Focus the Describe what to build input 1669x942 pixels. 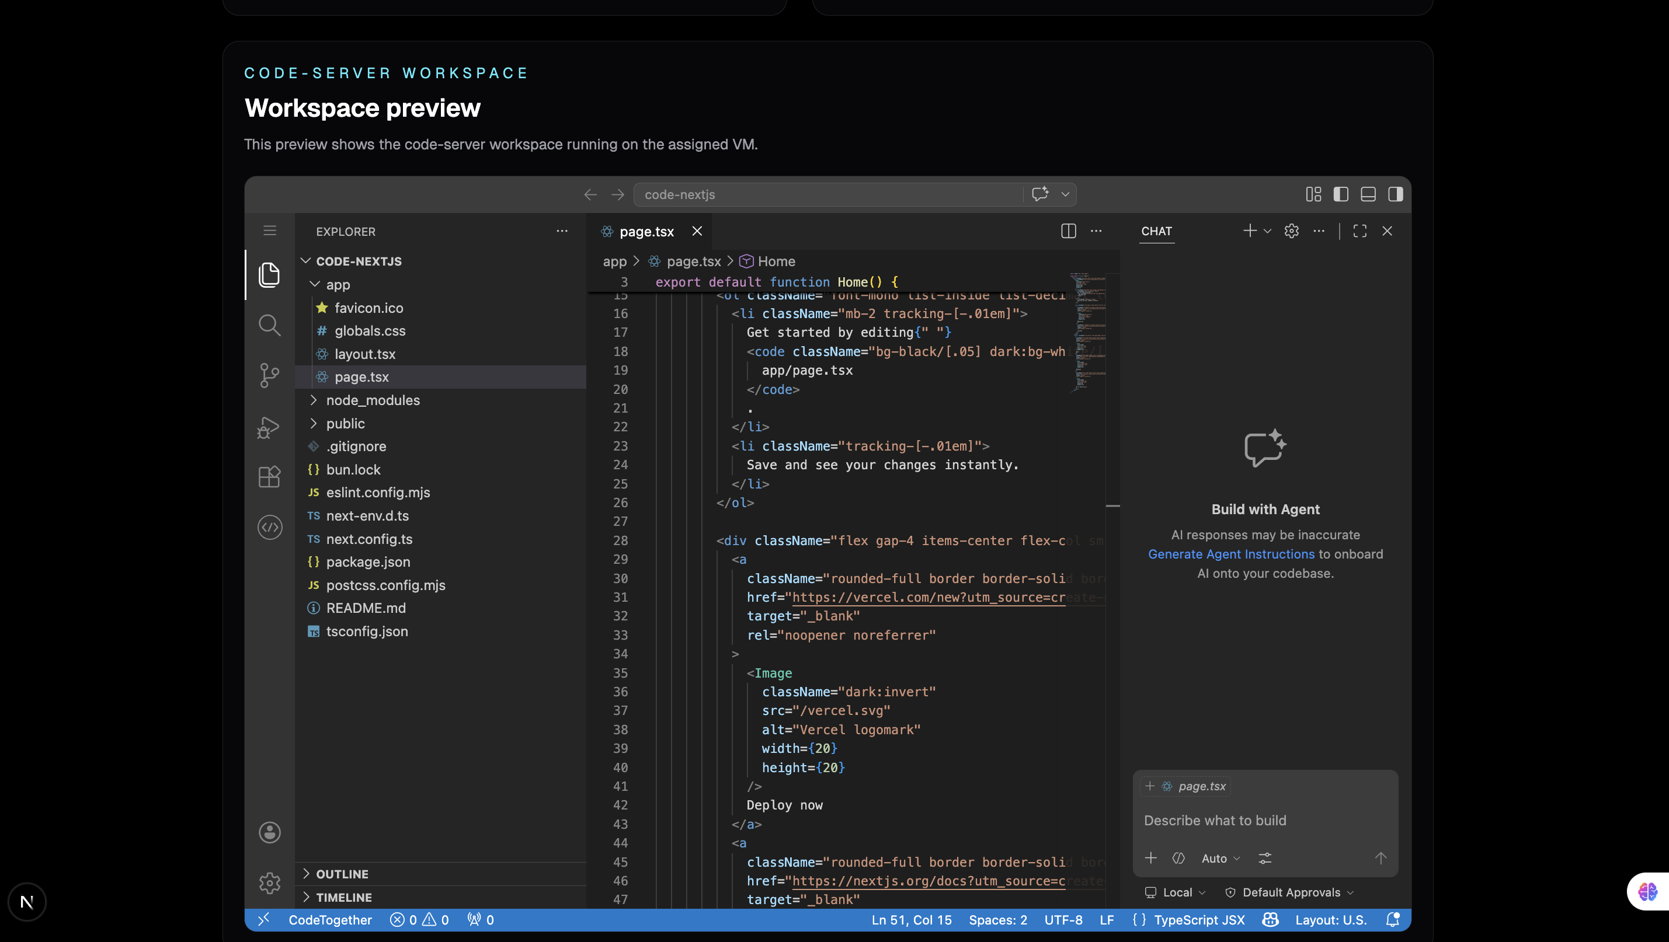[1265, 821]
